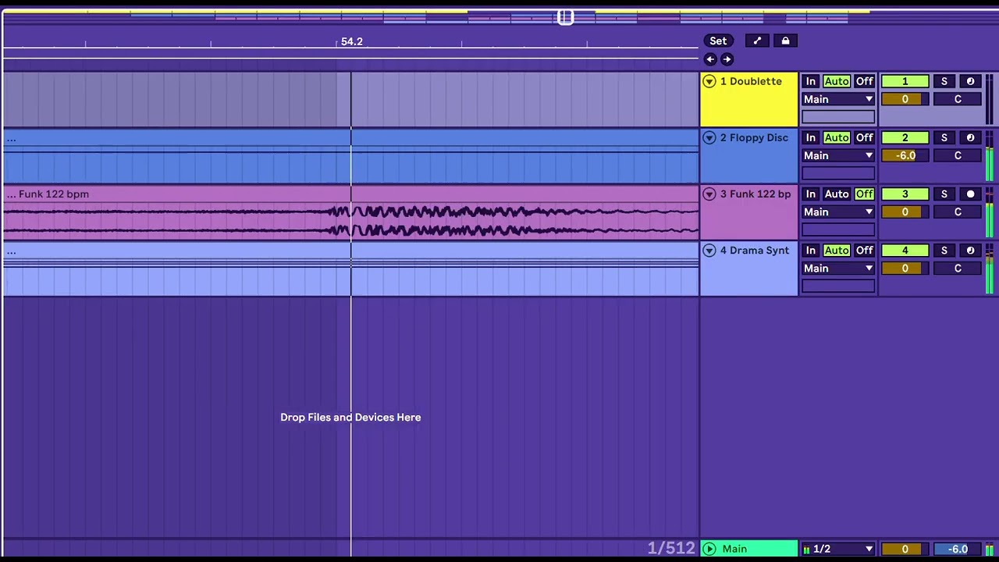Screen dimensions: 999x562
Task: Arm the Drama Synt track for recording
Action: click(x=970, y=250)
